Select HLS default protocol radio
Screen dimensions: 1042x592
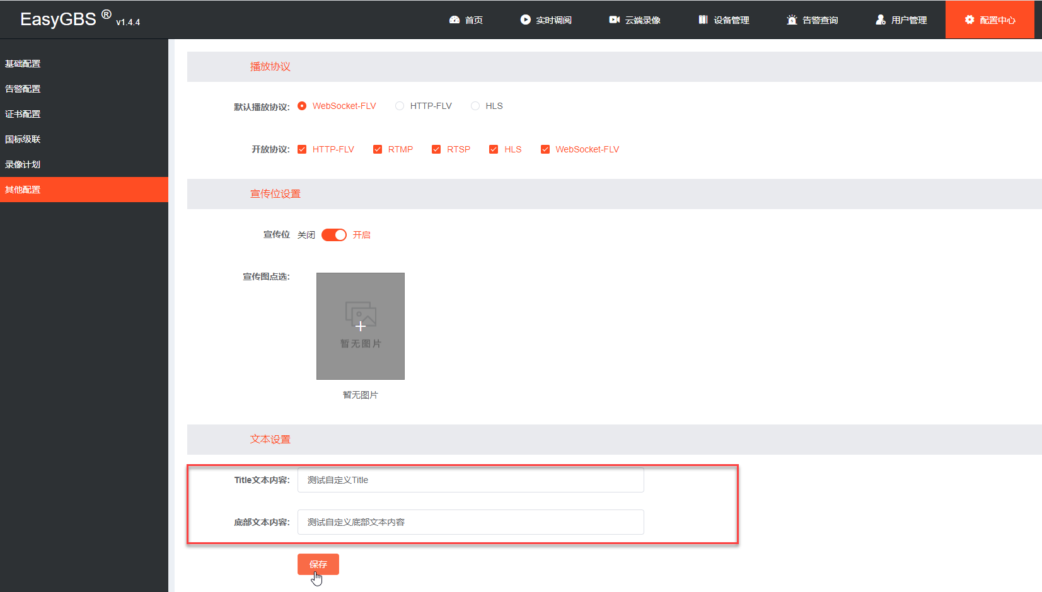point(475,106)
